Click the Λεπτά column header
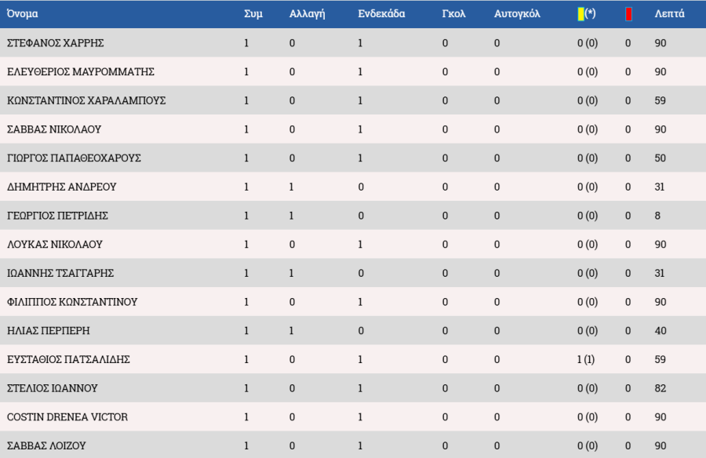 [x=669, y=14]
